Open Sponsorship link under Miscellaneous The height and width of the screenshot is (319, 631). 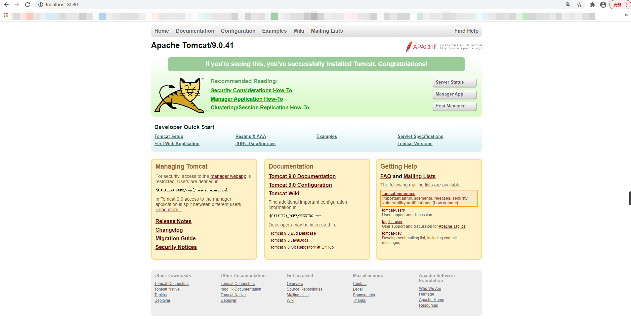click(x=364, y=295)
